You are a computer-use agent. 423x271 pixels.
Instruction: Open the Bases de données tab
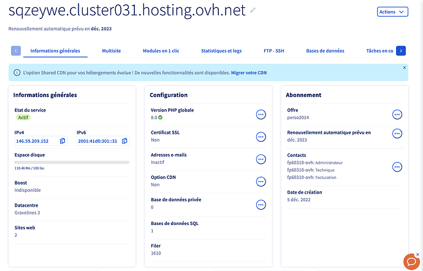[x=325, y=51]
